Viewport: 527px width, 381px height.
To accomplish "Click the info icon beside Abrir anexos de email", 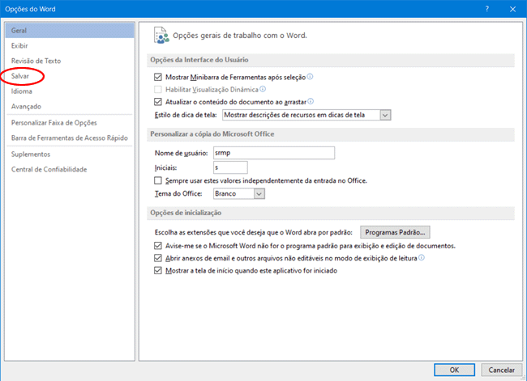I will [422, 258].
